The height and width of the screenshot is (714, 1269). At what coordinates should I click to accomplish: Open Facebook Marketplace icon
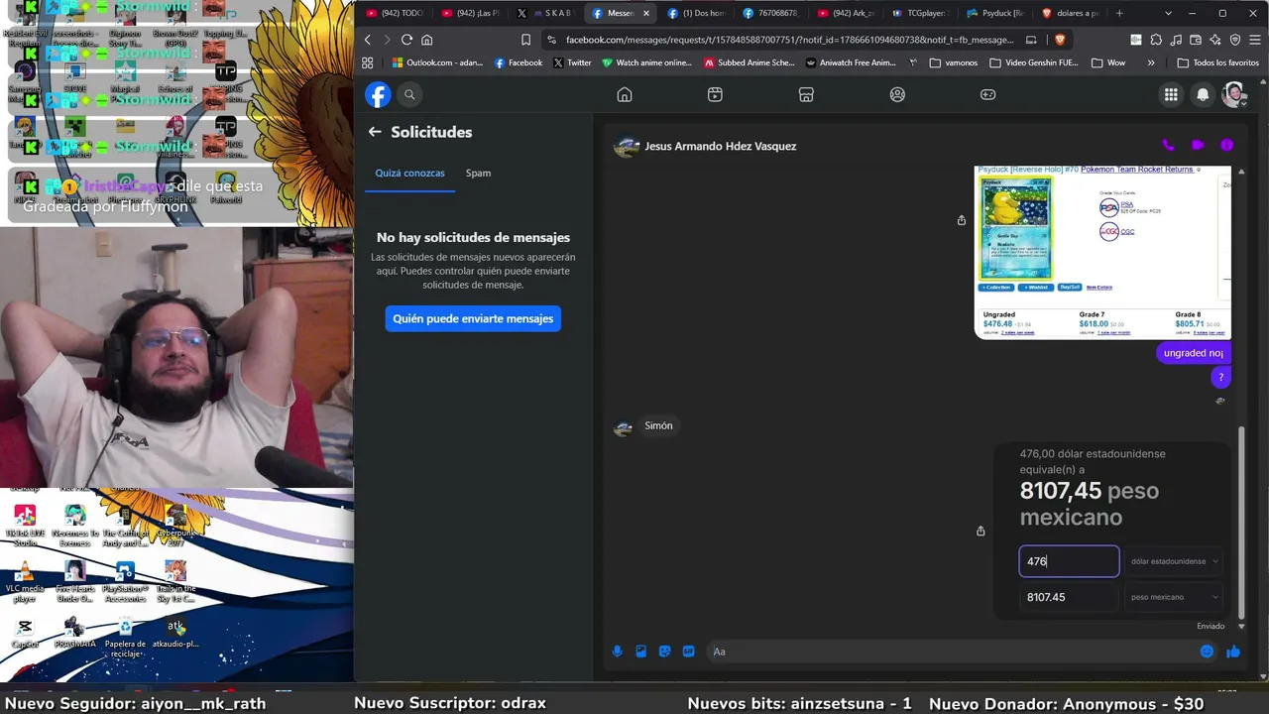[x=806, y=94]
